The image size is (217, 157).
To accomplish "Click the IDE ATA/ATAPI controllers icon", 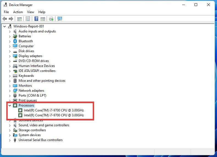I will [15, 71].
